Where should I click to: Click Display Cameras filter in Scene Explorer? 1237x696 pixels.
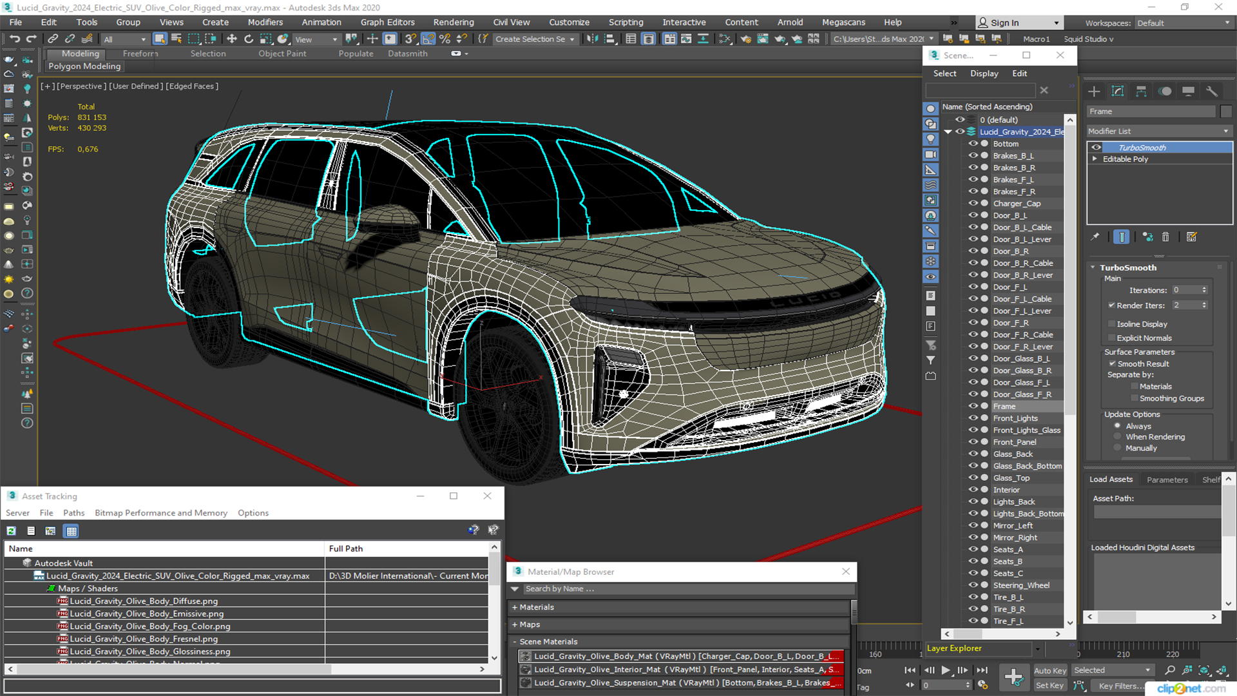[930, 155]
